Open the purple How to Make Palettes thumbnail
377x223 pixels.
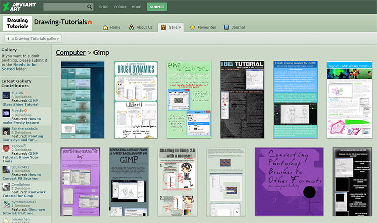(80, 182)
